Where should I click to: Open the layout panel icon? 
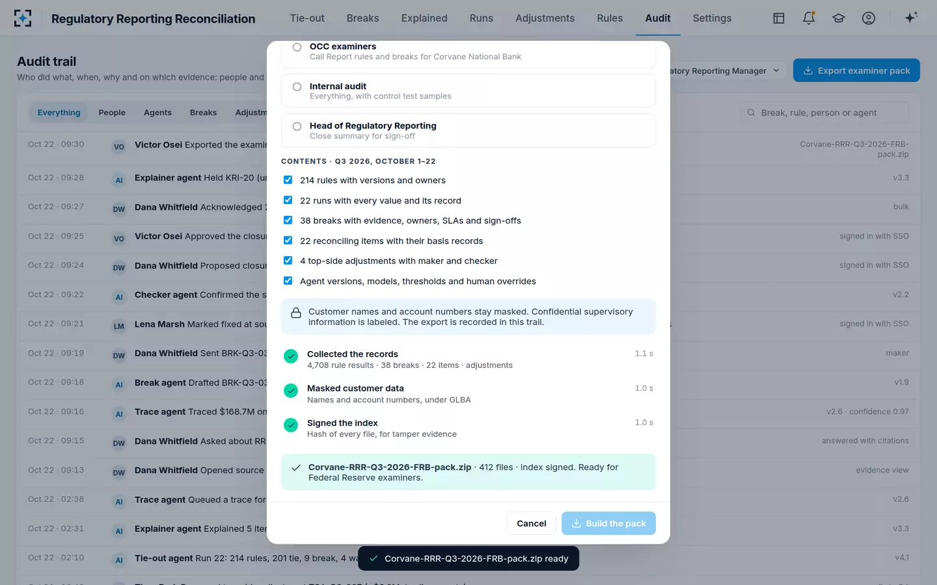[x=779, y=18]
